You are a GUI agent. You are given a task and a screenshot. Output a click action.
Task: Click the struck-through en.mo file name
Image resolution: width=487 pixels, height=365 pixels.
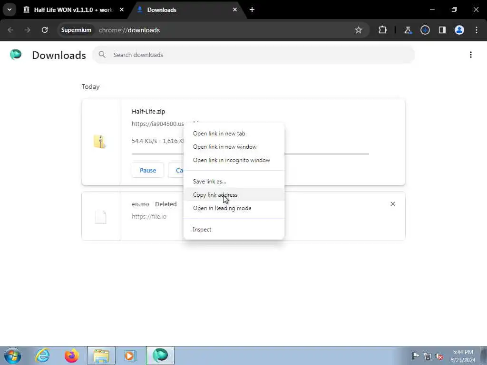(x=140, y=204)
